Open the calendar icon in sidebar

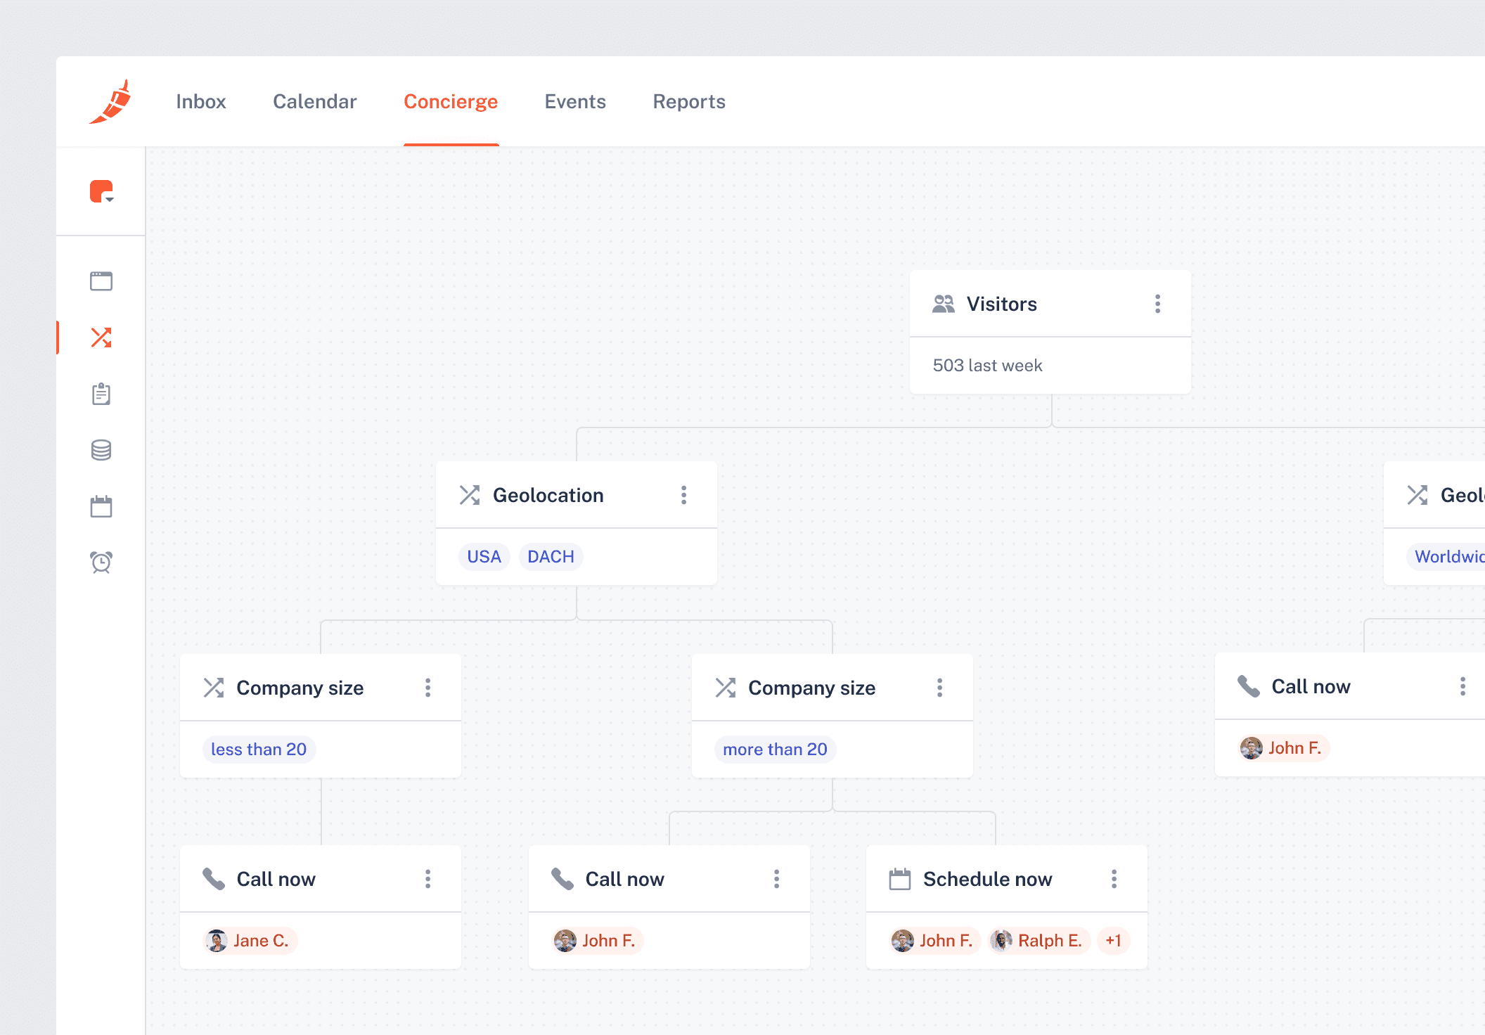pyautogui.click(x=101, y=506)
